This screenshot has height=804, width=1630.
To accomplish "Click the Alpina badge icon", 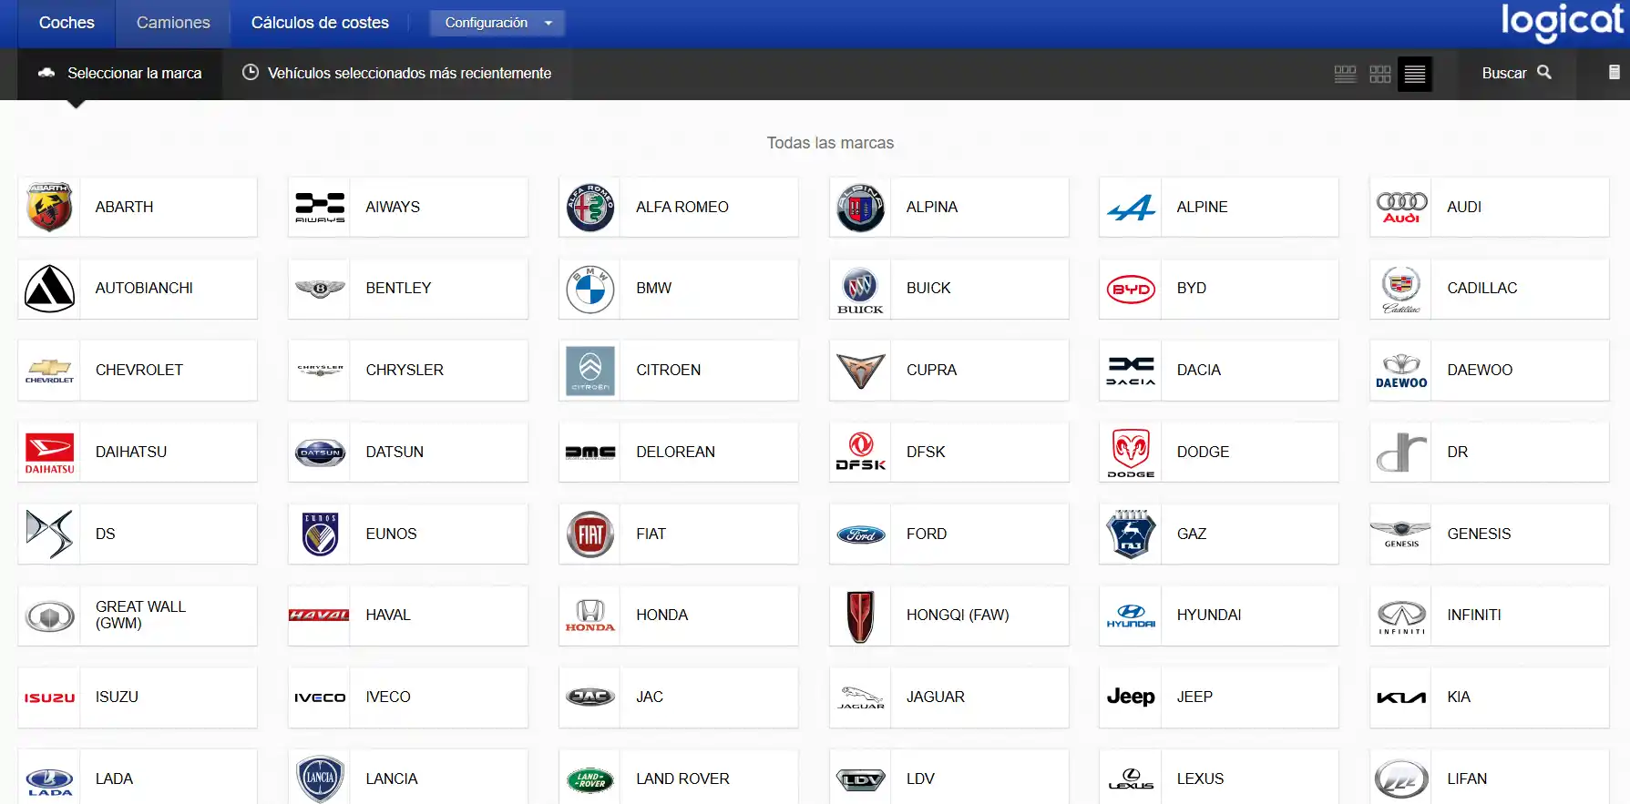I will click(860, 207).
